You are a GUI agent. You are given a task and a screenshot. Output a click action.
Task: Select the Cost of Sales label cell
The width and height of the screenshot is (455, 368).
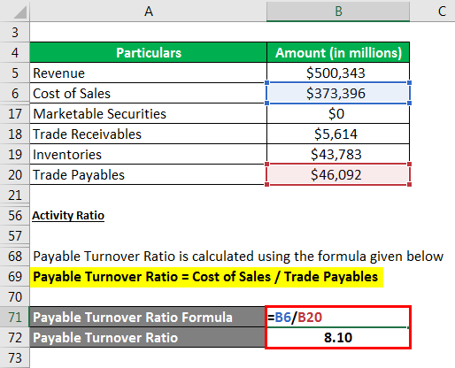(x=148, y=93)
